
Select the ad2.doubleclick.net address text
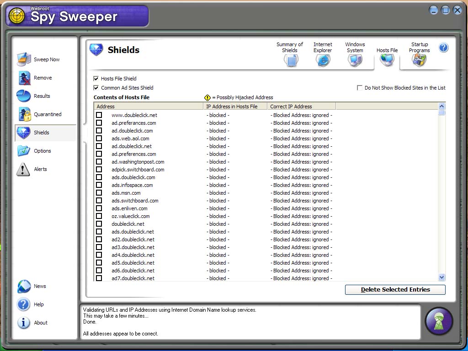coord(133,239)
